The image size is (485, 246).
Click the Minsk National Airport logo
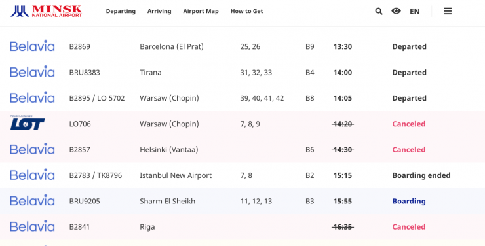click(x=46, y=11)
